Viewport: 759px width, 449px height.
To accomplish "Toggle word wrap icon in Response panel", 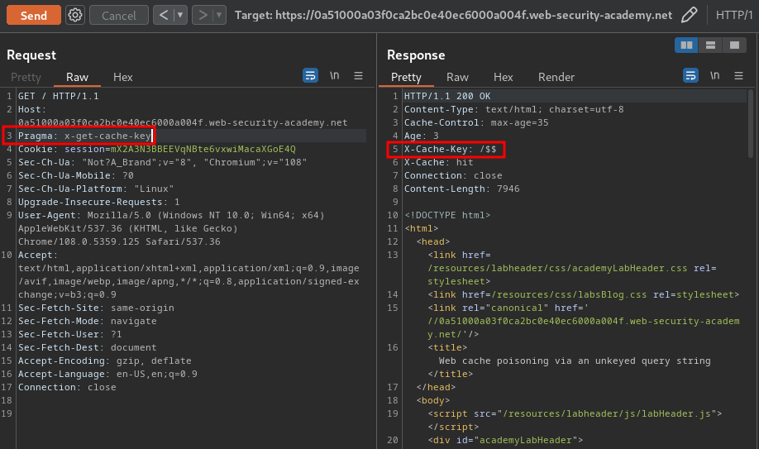I will 690,75.
